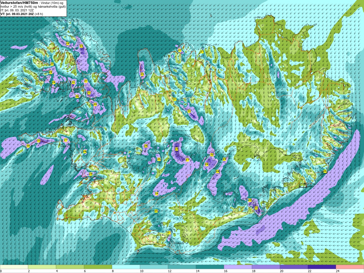Select the pale cyan 8–10 m/s legend swatch
Screen dimensions: 364x273
pos(126,267)
